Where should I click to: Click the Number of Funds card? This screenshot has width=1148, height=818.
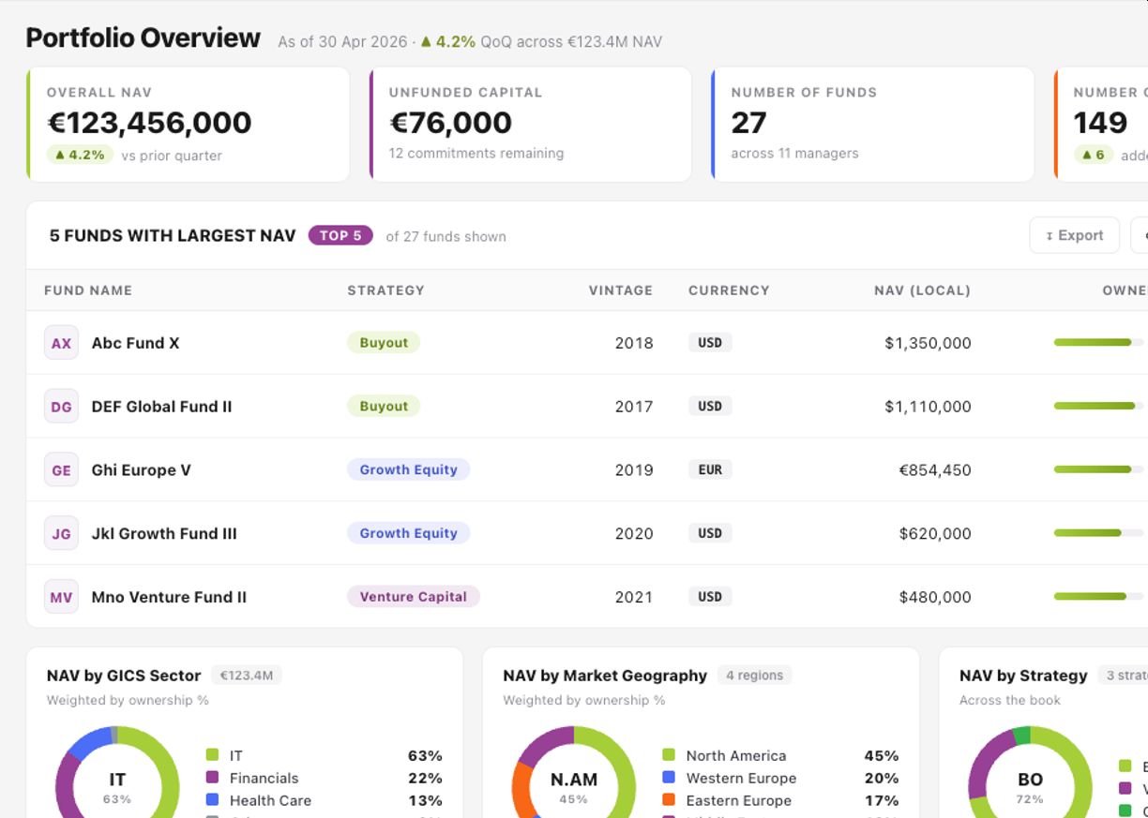coord(873,124)
